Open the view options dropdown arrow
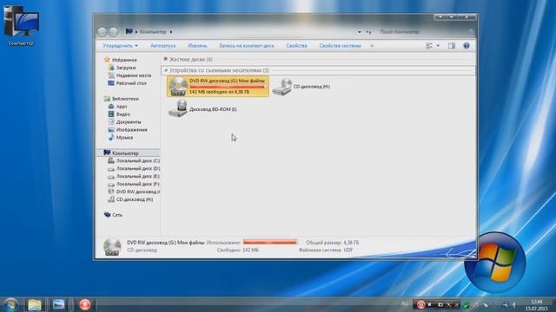The height and width of the screenshot is (312, 556). (x=438, y=46)
